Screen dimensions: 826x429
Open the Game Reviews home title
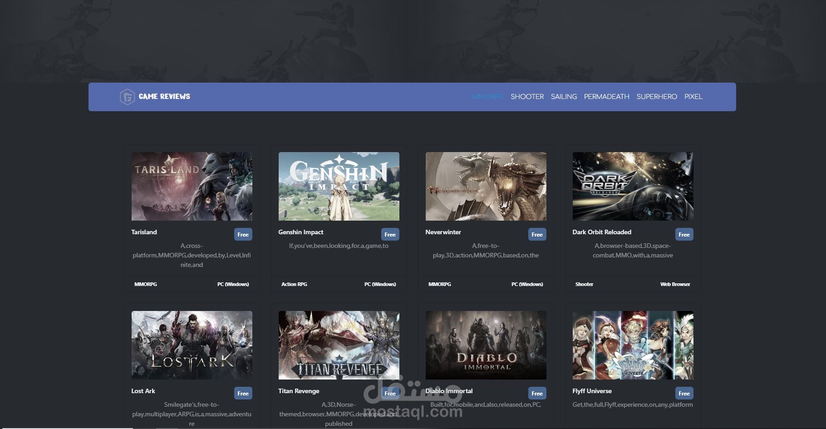(164, 97)
